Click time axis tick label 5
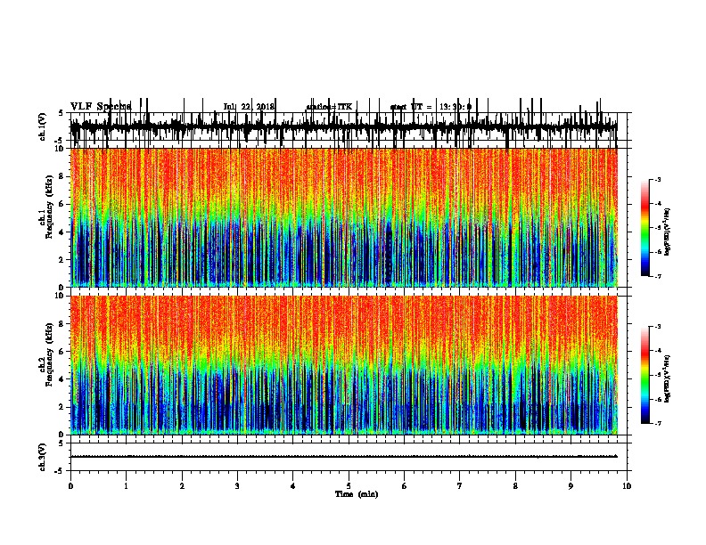 click(x=349, y=486)
